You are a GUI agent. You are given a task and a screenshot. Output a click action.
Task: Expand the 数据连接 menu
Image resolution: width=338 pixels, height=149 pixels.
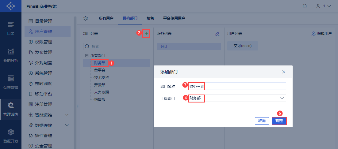coord(67,125)
